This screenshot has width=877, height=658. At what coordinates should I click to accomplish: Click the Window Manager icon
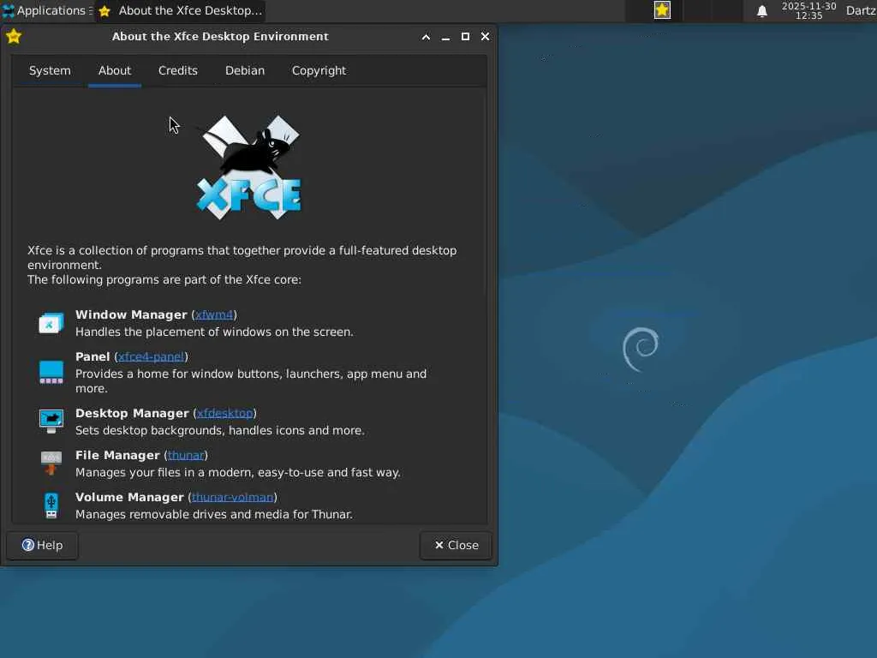click(51, 323)
